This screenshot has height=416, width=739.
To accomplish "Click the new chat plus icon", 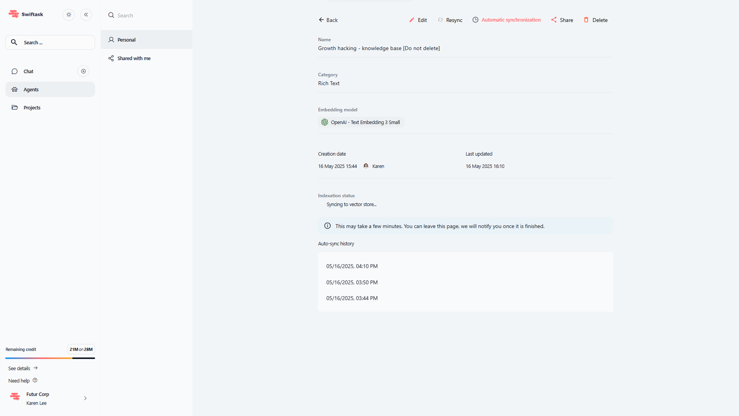I will (84, 71).
